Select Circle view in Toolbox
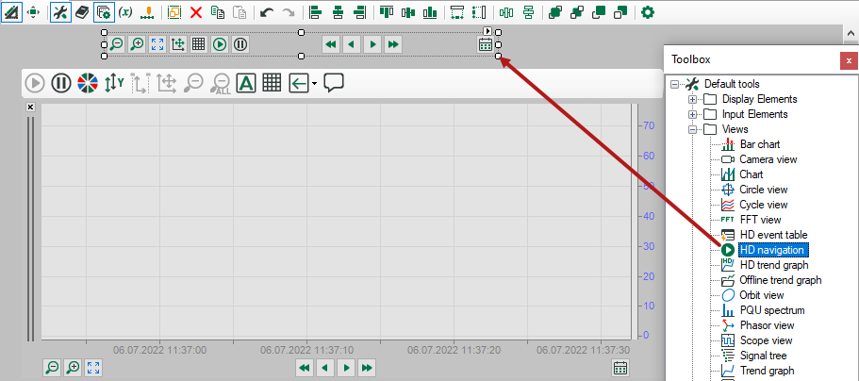859x381 pixels. [x=763, y=190]
